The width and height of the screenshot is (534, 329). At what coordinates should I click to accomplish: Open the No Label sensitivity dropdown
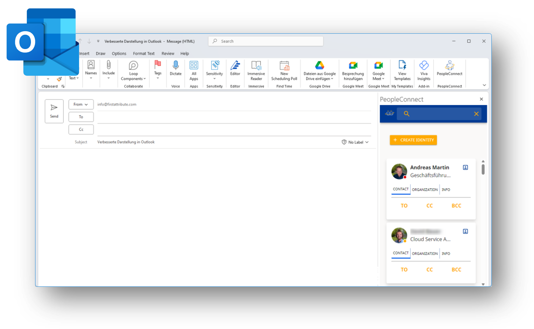355,142
